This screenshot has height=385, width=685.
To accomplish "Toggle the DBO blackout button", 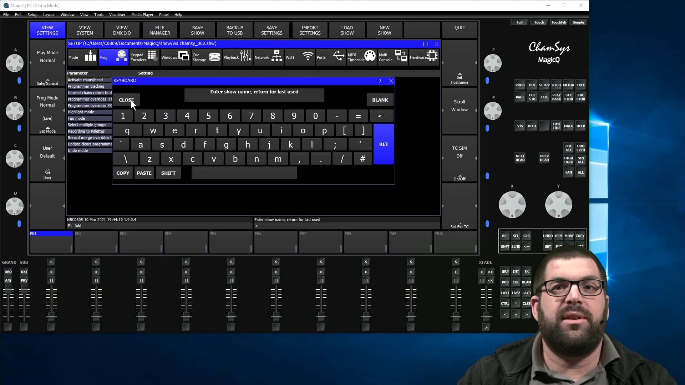I will tap(8, 272).
